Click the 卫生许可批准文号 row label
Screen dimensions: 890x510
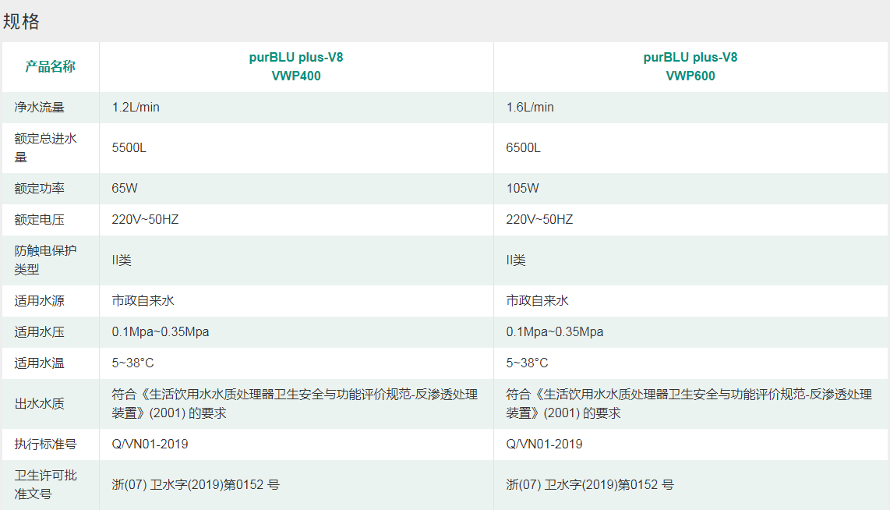[42, 485]
